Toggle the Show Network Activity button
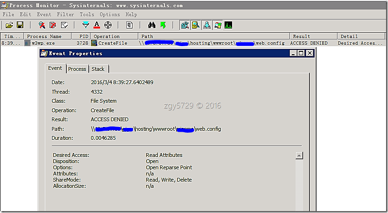This screenshot has height=213, width=388. point(206,25)
